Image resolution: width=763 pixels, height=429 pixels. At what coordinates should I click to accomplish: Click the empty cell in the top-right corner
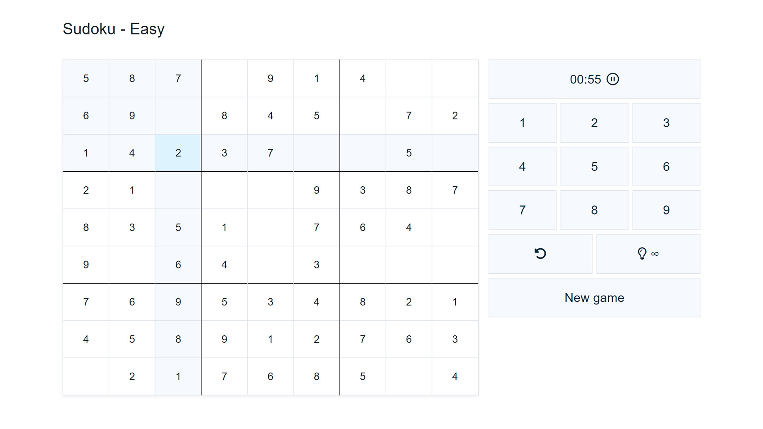point(455,79)
